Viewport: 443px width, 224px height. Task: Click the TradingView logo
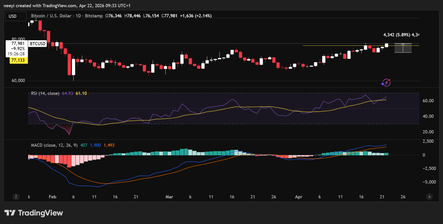coord(34,213)
